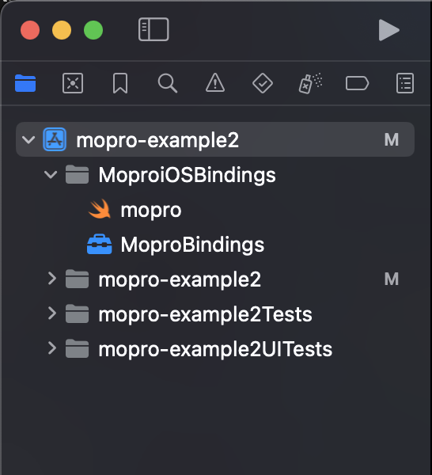The image size is (432, 475).
Task: Expand the mopro-example2UITests folder
Action: point(52,348)
